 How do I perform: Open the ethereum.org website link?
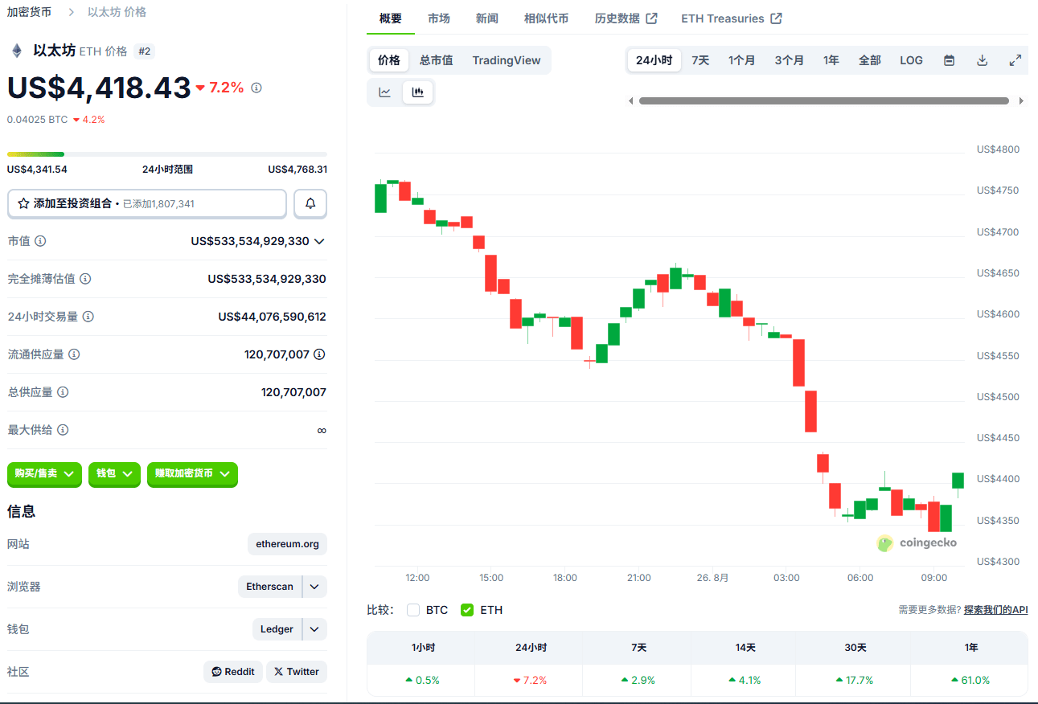[x=287, y=544]
